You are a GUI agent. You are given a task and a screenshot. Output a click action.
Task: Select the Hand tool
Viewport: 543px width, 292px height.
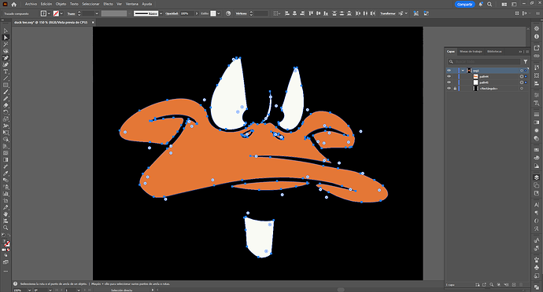(6, 214)
